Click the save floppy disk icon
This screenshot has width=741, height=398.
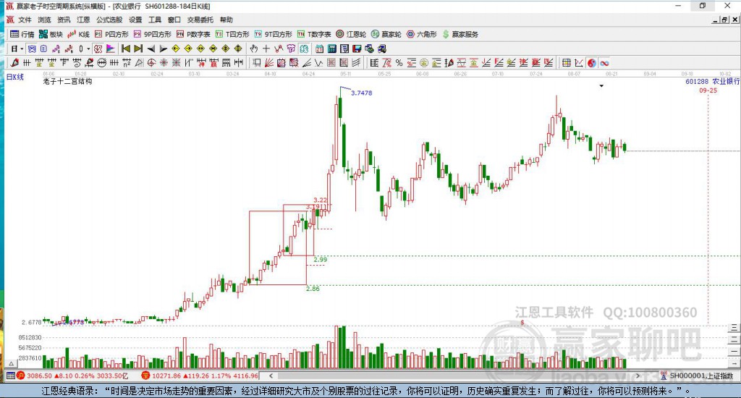(x=357, y=48)
